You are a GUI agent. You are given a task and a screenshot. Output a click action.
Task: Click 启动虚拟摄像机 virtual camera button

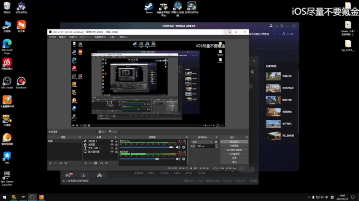234,150
